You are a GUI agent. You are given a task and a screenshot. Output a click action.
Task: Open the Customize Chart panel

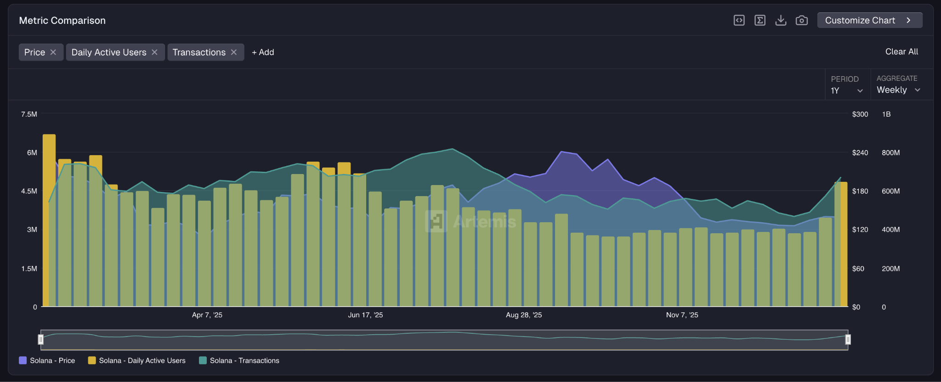tap(869, 20)
